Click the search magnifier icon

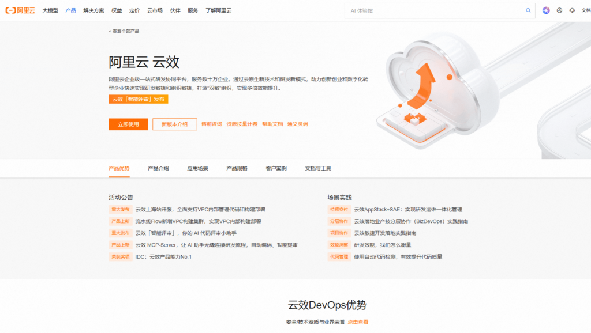tap(528, 10)
